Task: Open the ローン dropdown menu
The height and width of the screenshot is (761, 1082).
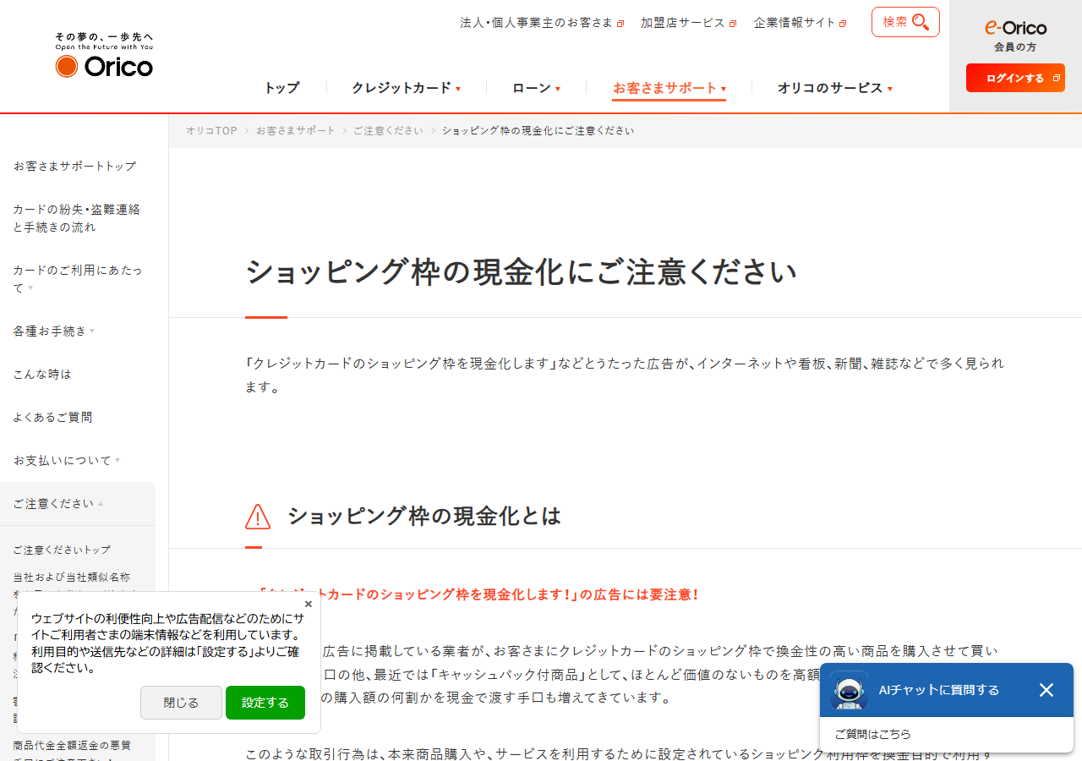Action: coord(536,88)
